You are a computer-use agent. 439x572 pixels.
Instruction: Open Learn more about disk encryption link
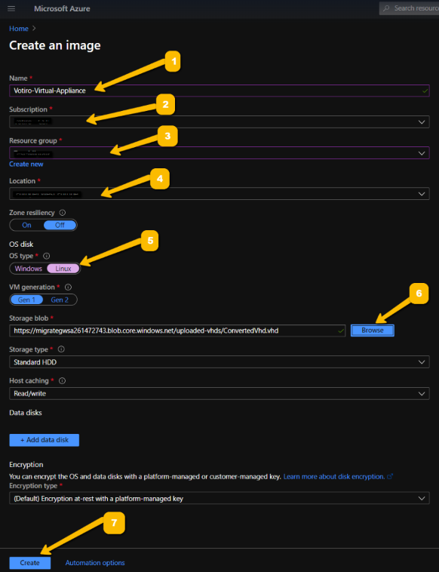(x=333, y=476)
